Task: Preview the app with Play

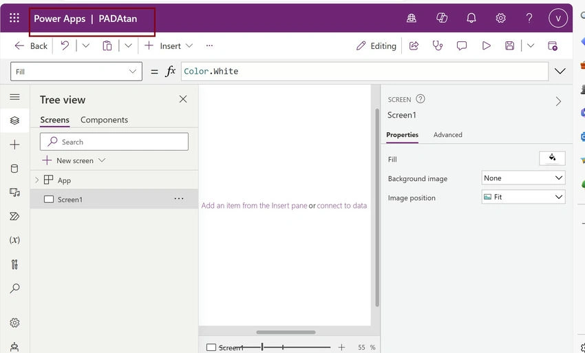Action: pyautogui.click(x=486, y=45)
